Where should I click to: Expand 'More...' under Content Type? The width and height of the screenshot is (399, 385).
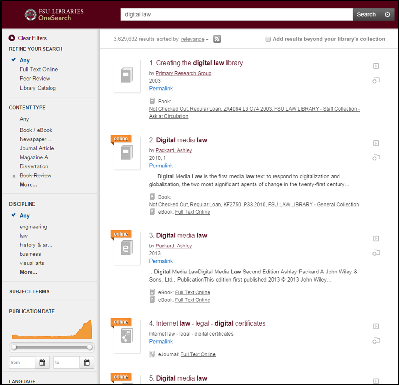[x=28, y=184]
